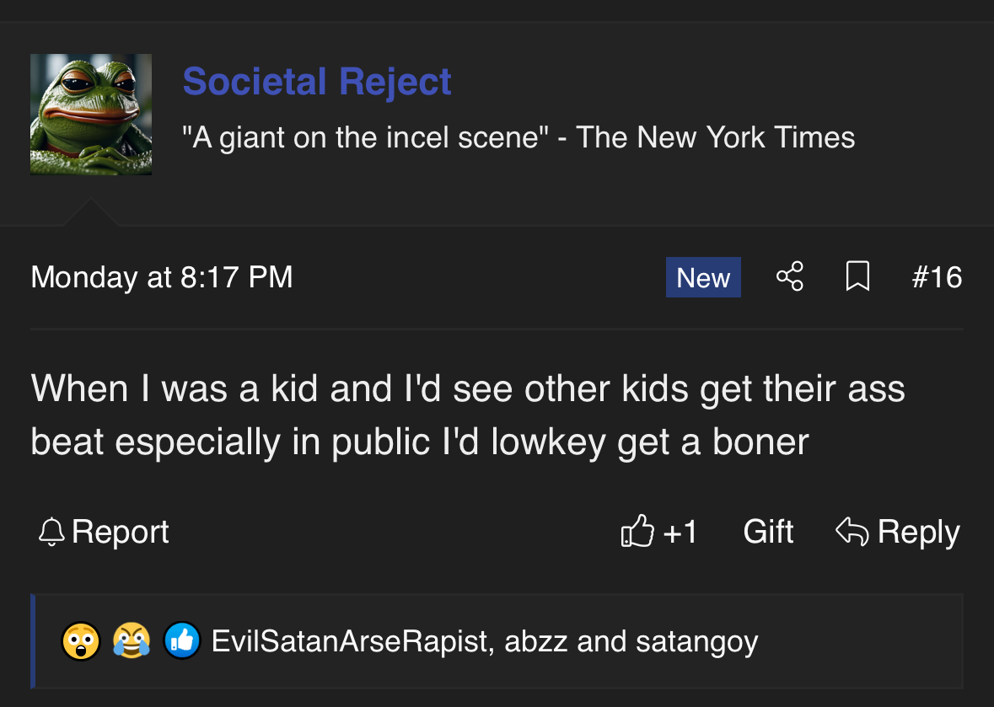
Task: Share this post via the share icon
Action: pos(790,276)
